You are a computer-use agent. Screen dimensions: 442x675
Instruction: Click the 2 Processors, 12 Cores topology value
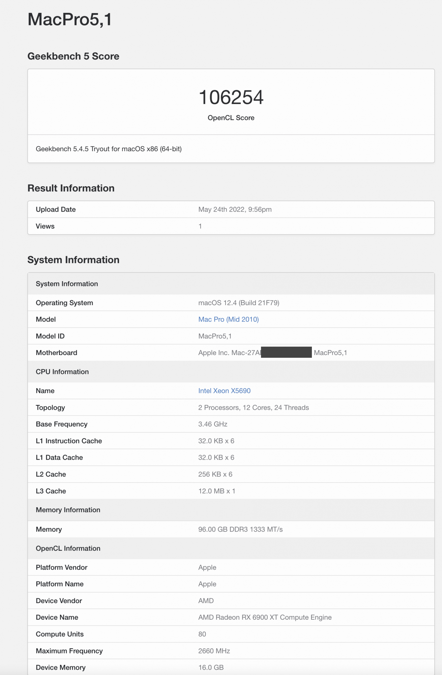pos(254,408)
